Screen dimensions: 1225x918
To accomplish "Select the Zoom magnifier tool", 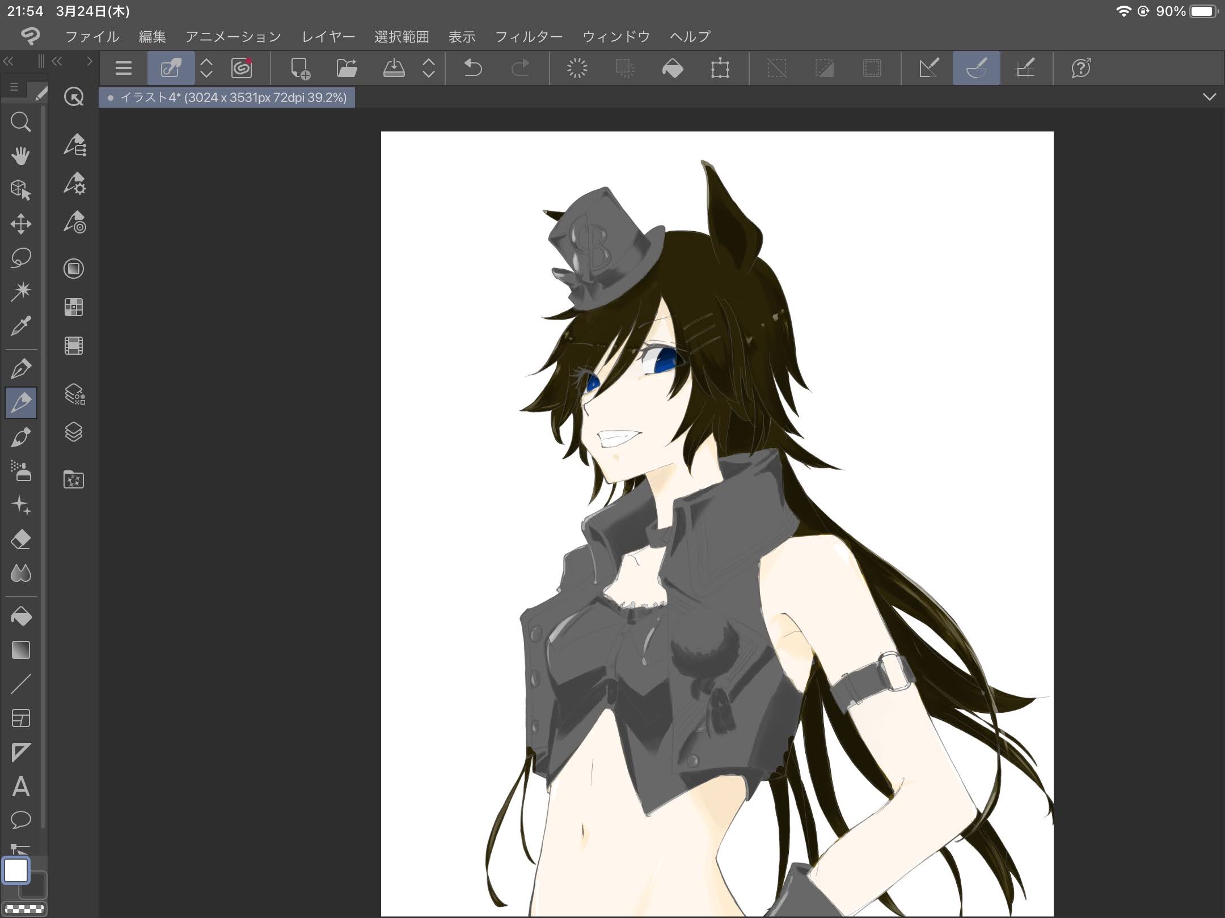I will [x=21, y=122].
